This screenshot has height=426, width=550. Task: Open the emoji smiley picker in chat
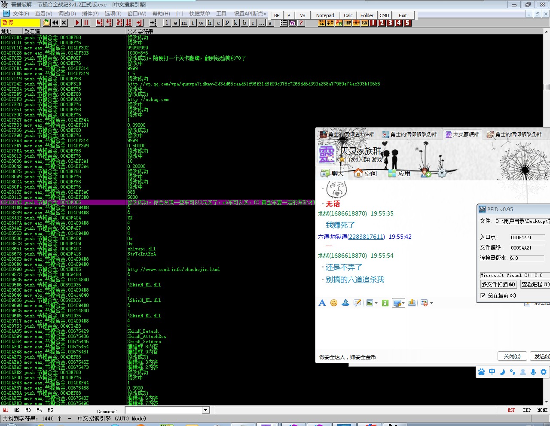click(x=334, y=303)
